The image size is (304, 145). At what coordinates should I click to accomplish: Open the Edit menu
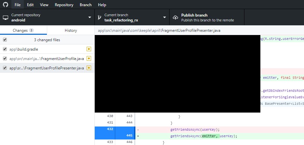pos(30,5)
